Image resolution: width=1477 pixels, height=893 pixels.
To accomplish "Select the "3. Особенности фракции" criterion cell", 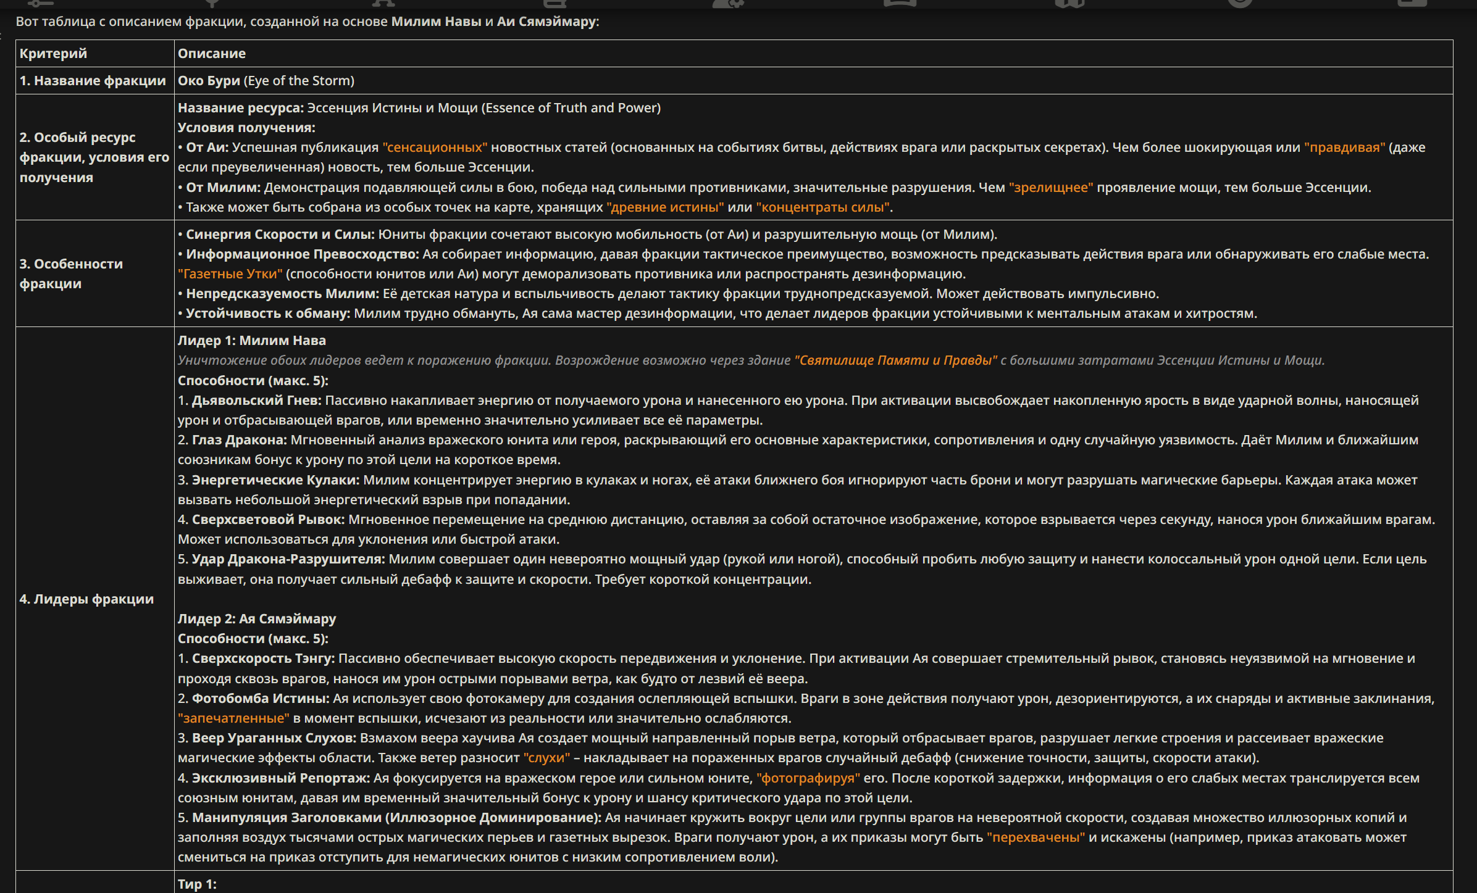I will pyautogui.click(x=95, y=274).
